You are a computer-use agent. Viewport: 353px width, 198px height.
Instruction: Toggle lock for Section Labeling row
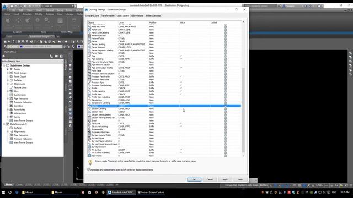click(226, 109)
